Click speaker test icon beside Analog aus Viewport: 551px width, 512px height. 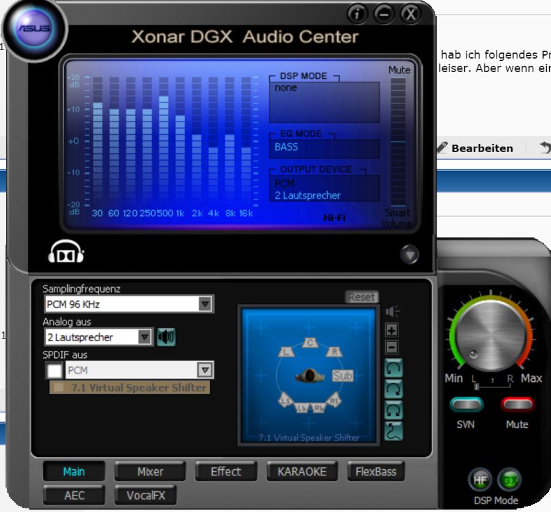click(166, 337)
